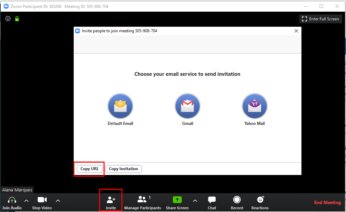Click 'Invite people to join meeting' dialog title

click(x=119, y=31)
